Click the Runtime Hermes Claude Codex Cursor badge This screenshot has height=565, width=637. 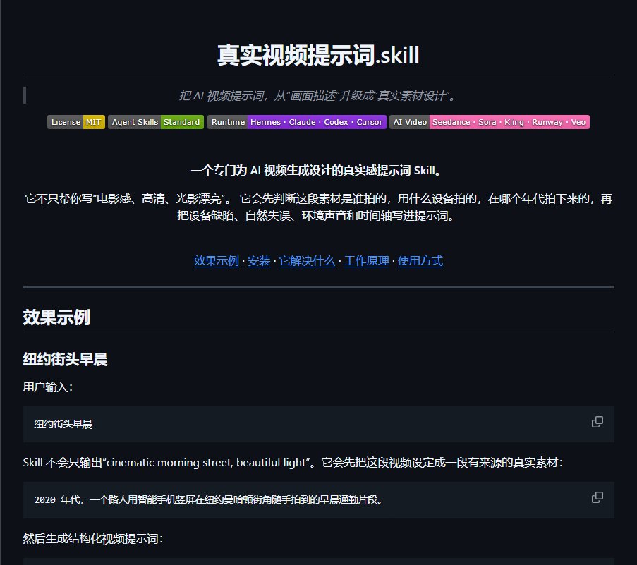296,122
